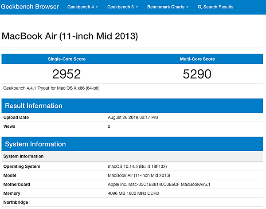The width and height of the screenshot is (266, 209).
Task: Click the Geekbench Browser home link
Action: (31, 7)
